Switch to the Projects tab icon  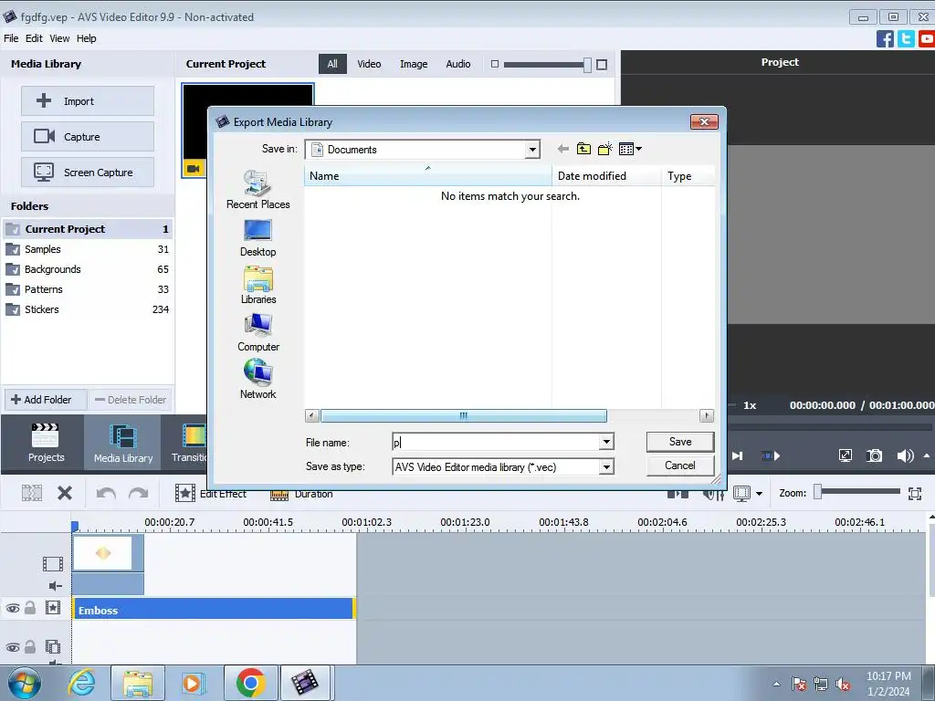[x=46, y=443]
